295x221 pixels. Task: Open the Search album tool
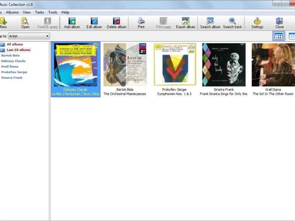(x=210, y=21)
